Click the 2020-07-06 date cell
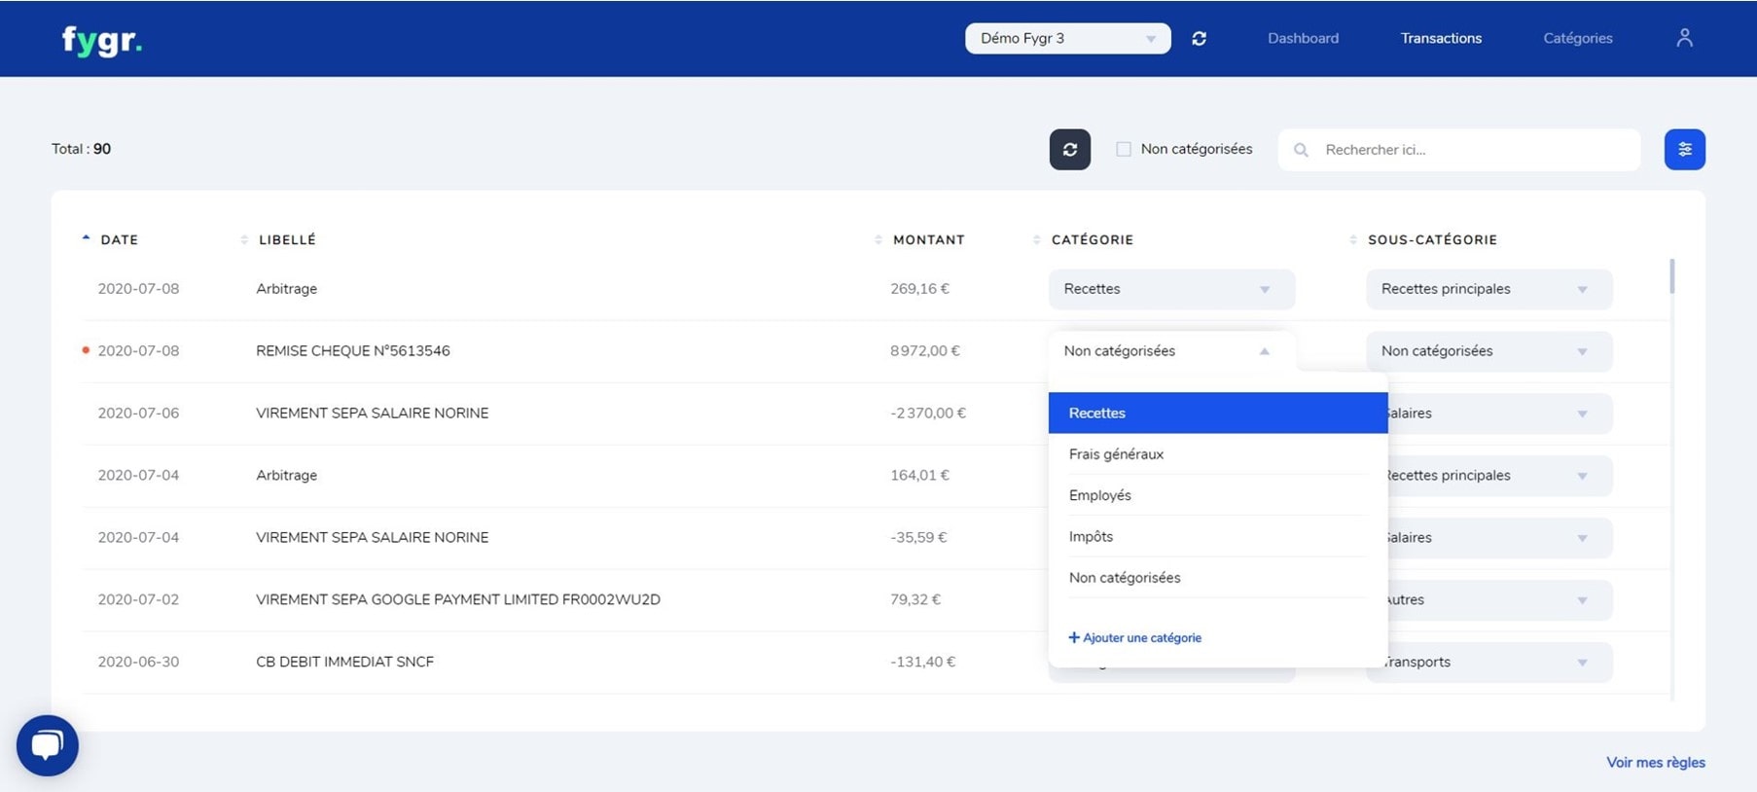This screenshot has width=1757, height=792. 138,414
